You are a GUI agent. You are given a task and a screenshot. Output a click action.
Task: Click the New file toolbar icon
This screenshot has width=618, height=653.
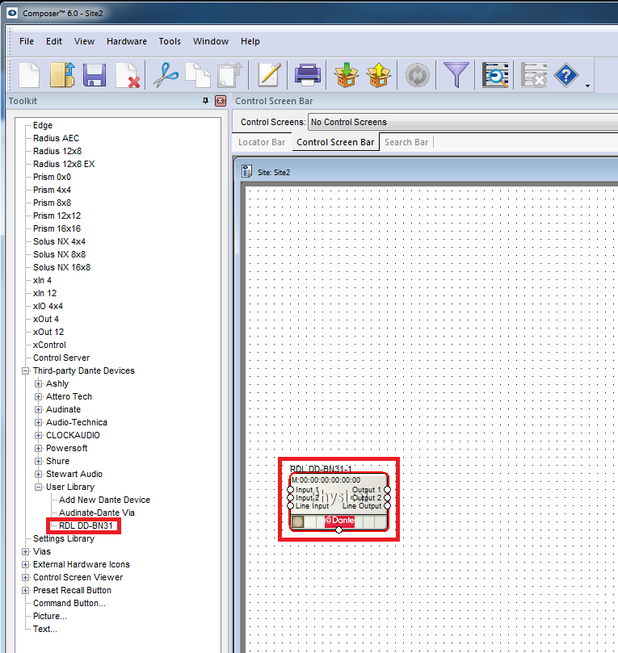[x=29, y=75]
